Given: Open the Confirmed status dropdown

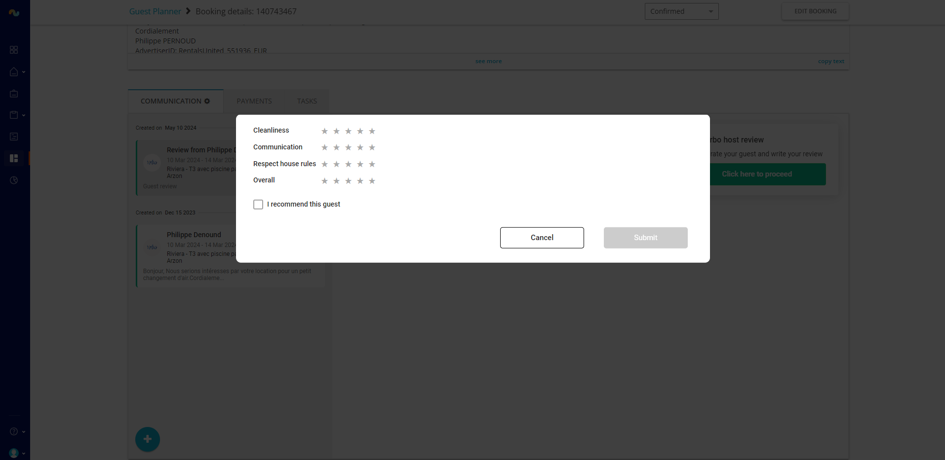Looking at the screenshot, I should (681, 11).
